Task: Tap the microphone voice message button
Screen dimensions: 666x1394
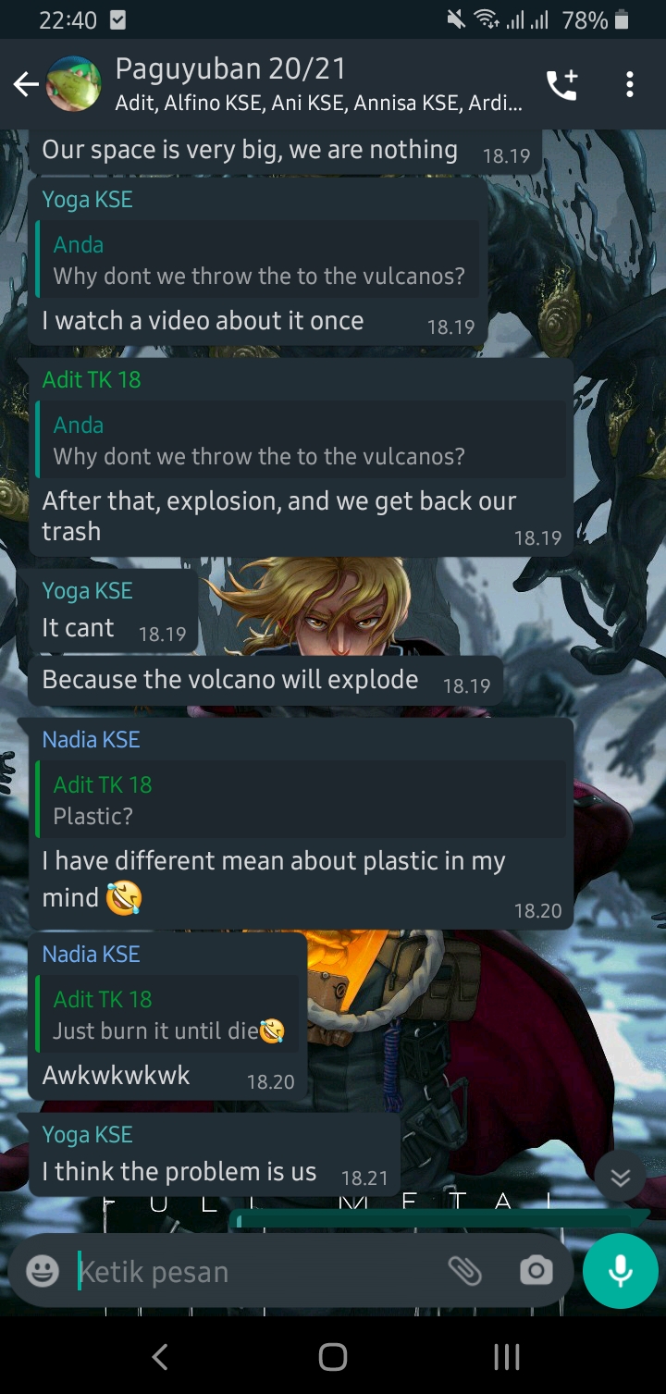Action: pyautogui.click(x=621, y=1271)
